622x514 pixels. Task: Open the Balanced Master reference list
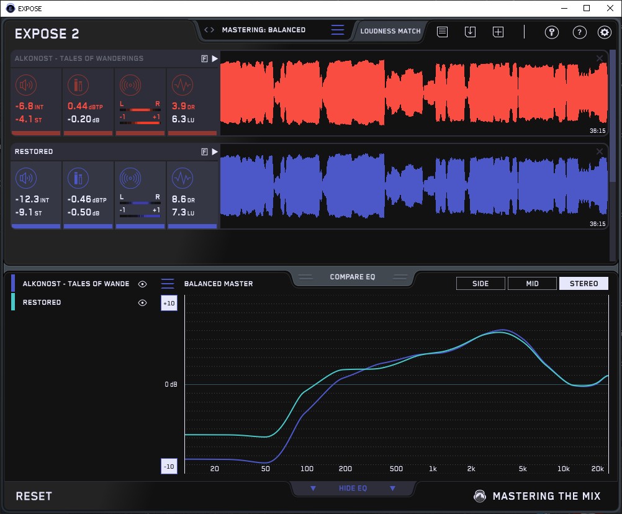tap(168, 284)
